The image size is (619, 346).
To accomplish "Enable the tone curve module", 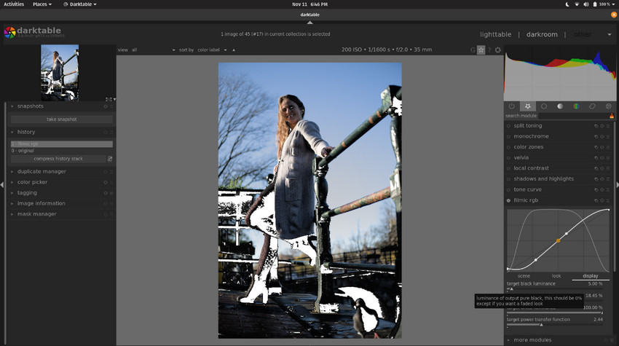I will pos(508,190).
